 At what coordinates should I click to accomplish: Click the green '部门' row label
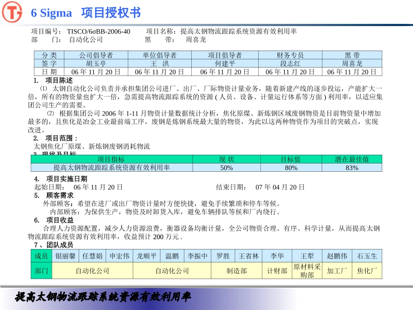41,270
